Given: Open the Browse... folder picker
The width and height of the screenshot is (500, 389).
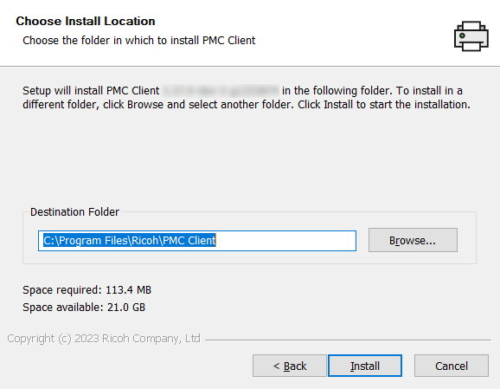Looking at the screenshot, I should [x=413, y=240].
